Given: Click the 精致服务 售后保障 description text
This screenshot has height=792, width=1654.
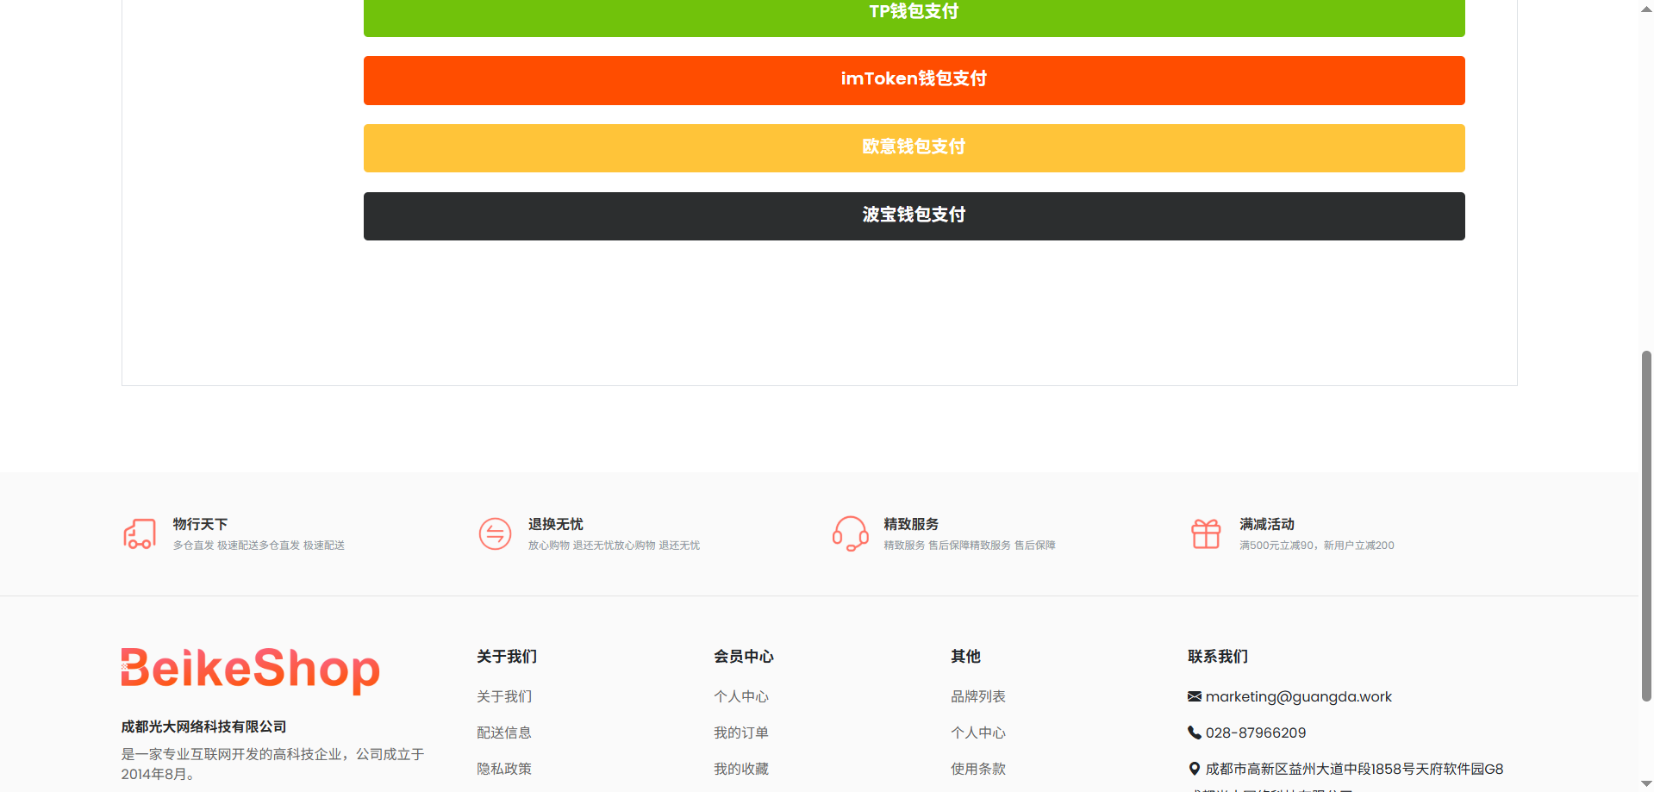Looking at the screenshot, I should (x=970, y=546).
